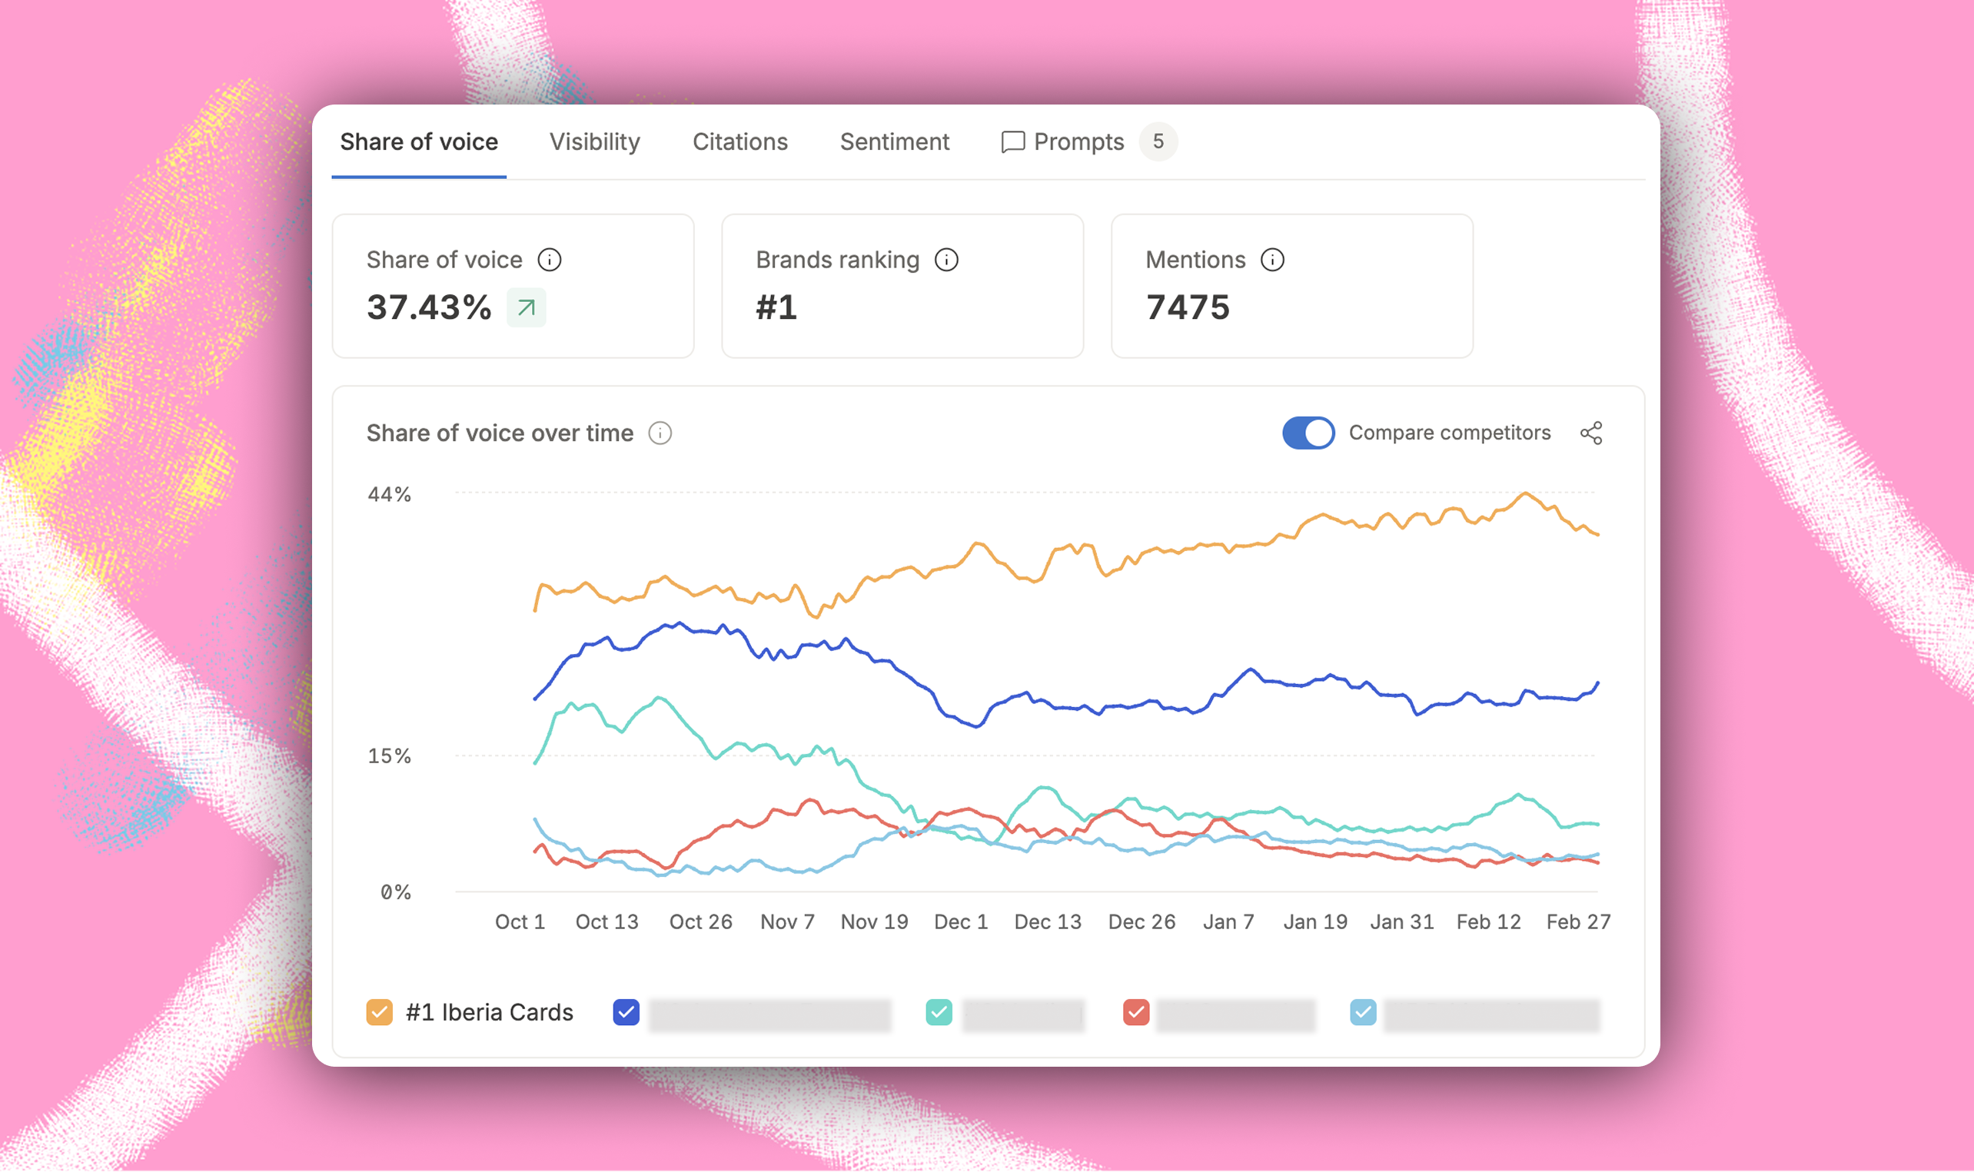Click the share icon on the chart

click(1591, 433)
